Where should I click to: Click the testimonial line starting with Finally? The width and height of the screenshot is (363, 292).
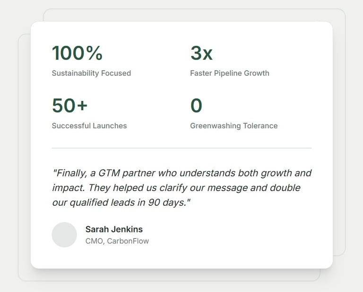182,173
